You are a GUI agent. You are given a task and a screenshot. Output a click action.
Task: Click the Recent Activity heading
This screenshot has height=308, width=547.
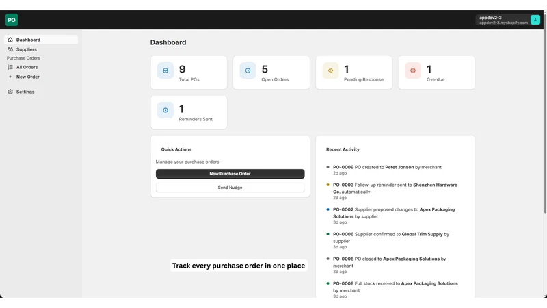(343, 149)
